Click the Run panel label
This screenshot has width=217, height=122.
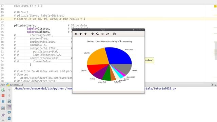[3, 85]
